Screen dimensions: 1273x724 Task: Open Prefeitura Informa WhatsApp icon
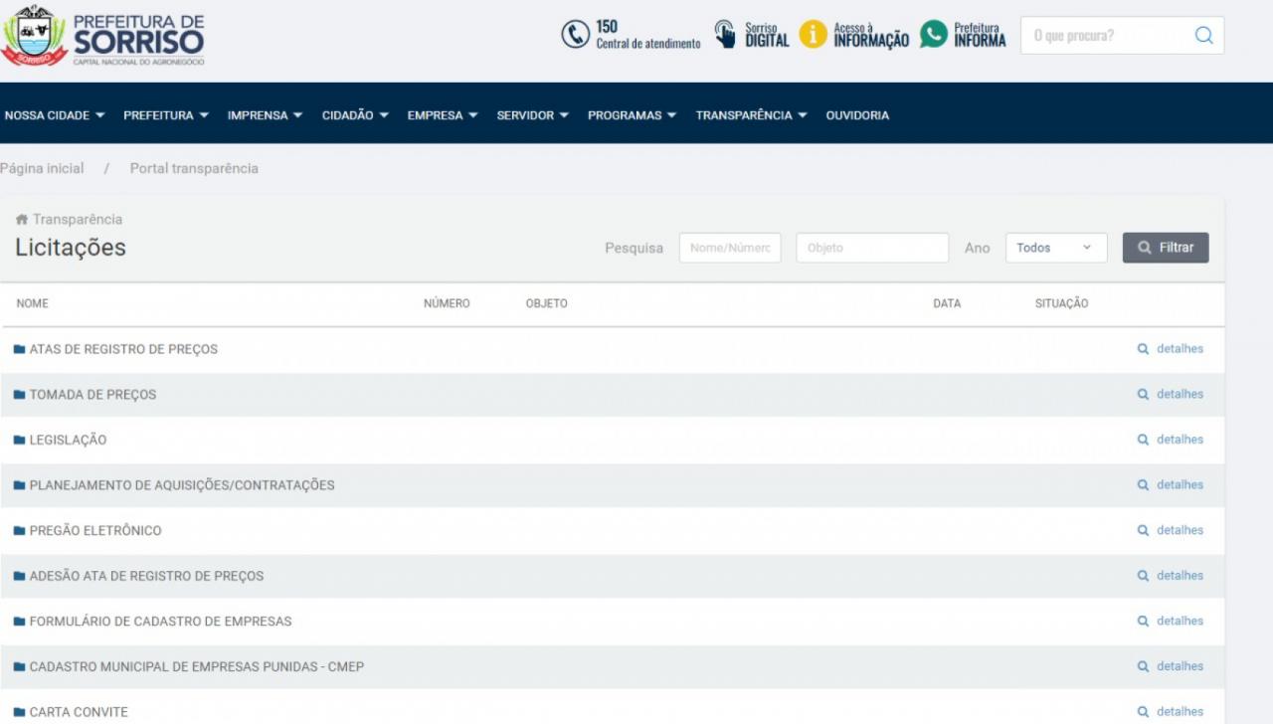933,35
